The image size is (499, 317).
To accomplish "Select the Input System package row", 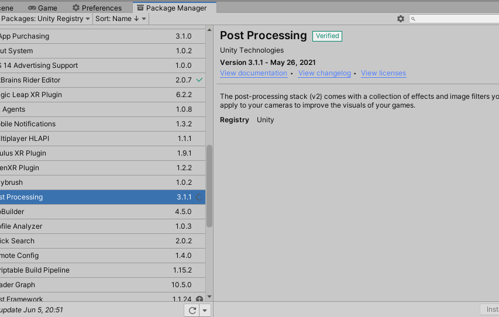I will click(102, 51).
